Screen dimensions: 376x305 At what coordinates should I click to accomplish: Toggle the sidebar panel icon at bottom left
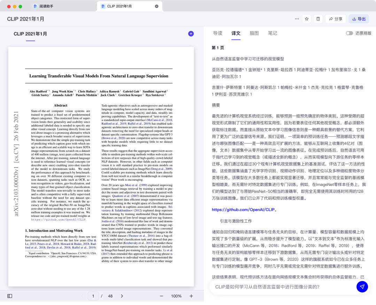tap(10, 296)
